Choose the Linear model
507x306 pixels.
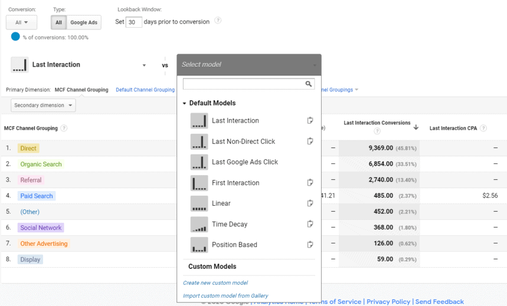221,203
